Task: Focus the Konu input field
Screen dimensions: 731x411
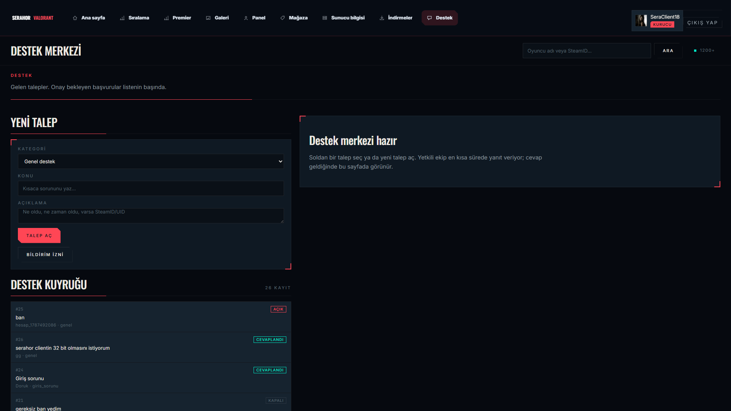Action: click(151, 188)
